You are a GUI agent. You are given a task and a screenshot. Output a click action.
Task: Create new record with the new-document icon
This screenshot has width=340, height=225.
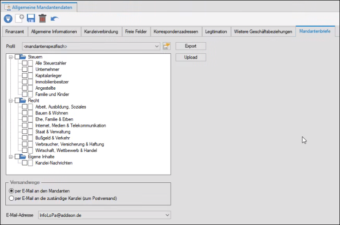[20, 18]
